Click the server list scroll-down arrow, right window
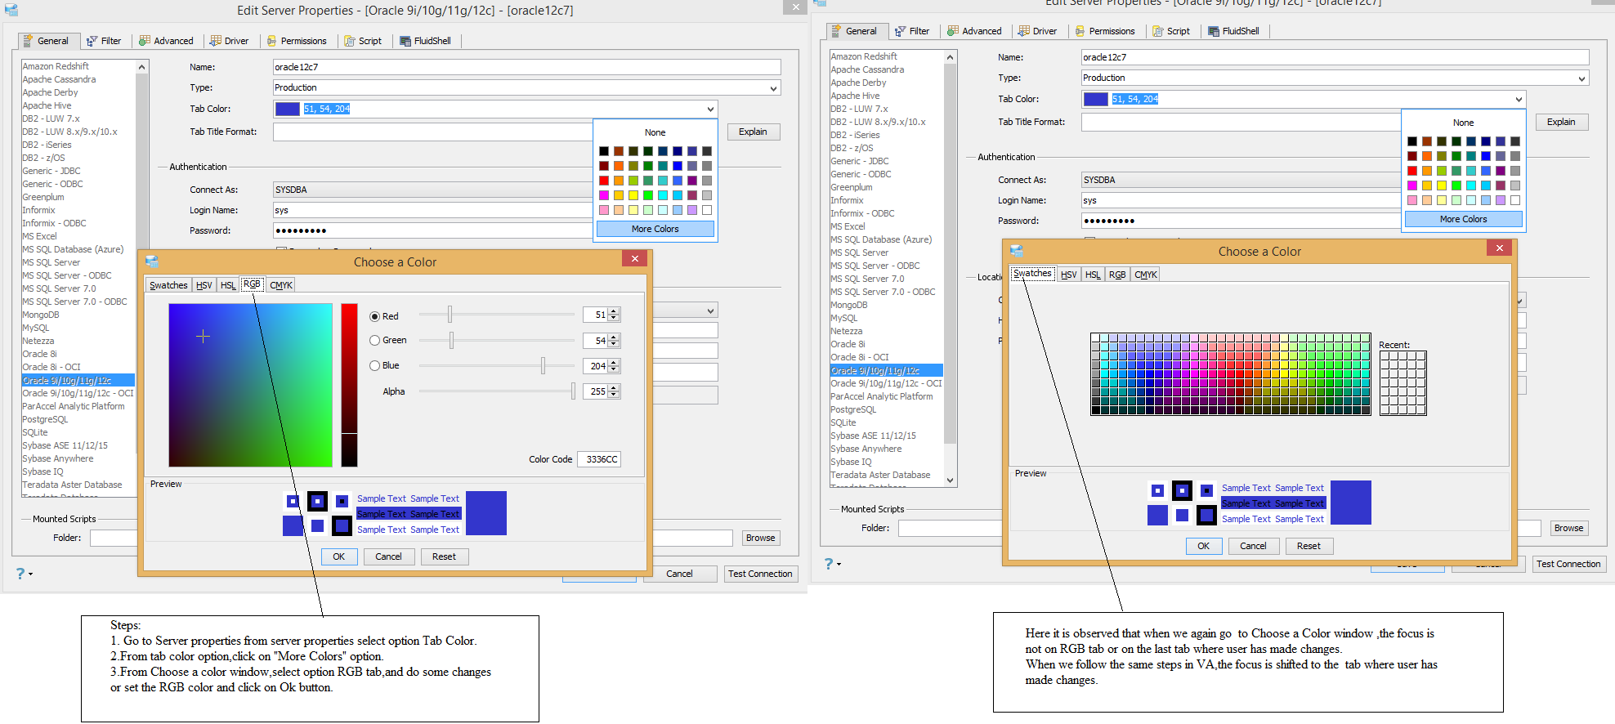The height and width of the screenshot is (724, 1615). click(950, 480)
